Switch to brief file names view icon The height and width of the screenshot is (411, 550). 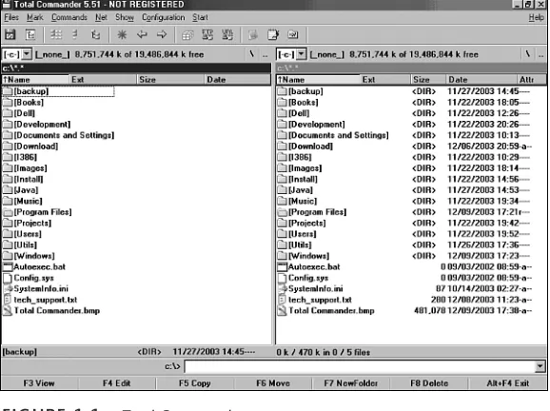click(56, 34)
